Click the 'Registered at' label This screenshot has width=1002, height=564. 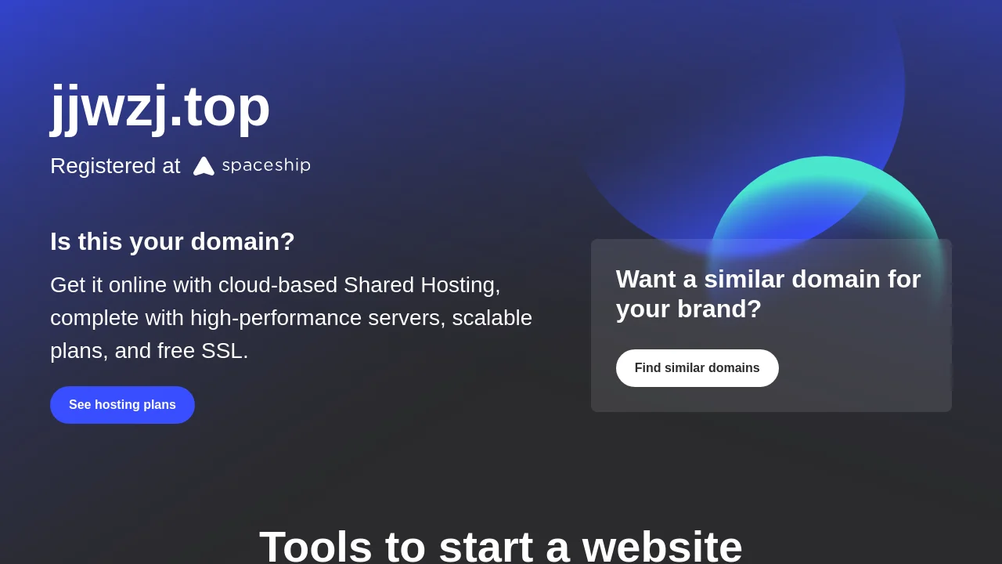(x=115, y=166)
